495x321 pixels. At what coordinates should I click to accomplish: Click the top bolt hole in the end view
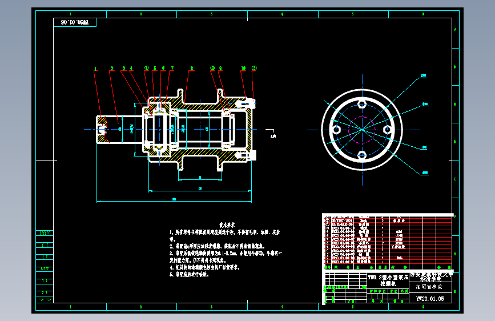tap(362, 105)
